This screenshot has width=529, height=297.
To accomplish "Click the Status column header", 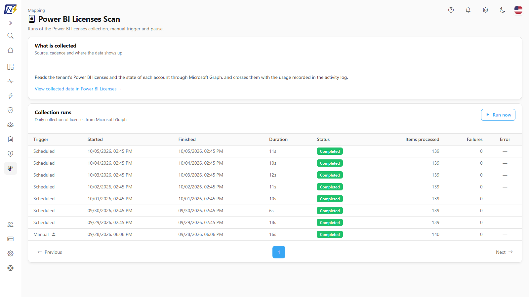I will [x=323, y=139].
